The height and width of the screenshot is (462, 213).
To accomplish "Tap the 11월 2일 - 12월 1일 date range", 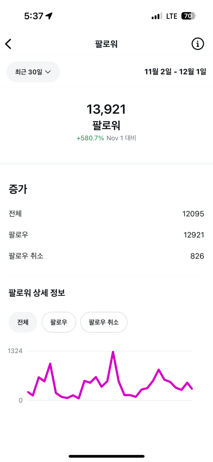I will click(x=175, y=72).
